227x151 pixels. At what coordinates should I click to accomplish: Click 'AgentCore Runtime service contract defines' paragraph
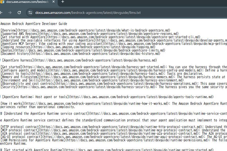[x=114, y=120]
